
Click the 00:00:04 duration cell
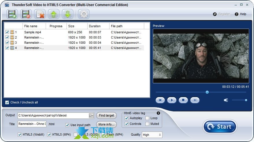(95, 43)
